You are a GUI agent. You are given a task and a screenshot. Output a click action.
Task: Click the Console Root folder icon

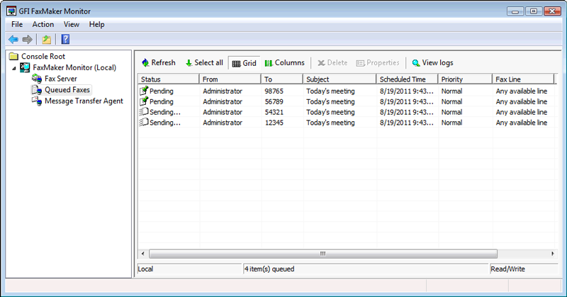pyautogui.click(x=13, y=56)
